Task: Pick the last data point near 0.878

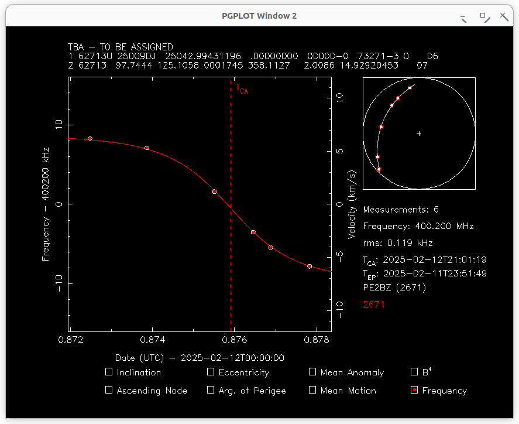Action: click(x=310, y=266)
